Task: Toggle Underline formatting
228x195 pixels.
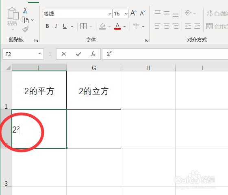Action: [x=65, y=26]
